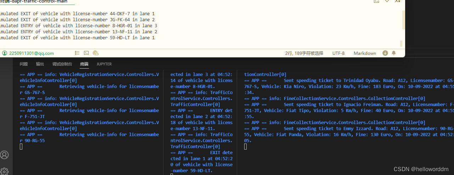Select the 终端-dapr-traffic-control-main editor tab
Image resolution: width=454 pixels, height=175 pixels.
coord(34,2)
